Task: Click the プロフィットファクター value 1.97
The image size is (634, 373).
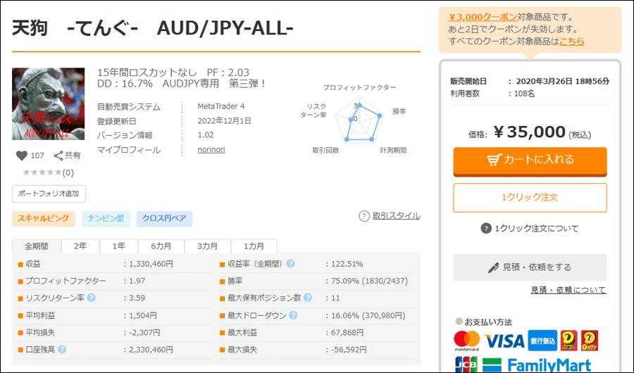Action: click(137, 281)
